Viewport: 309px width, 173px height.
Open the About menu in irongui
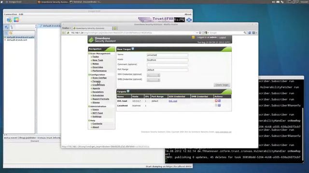pos(188,14)
